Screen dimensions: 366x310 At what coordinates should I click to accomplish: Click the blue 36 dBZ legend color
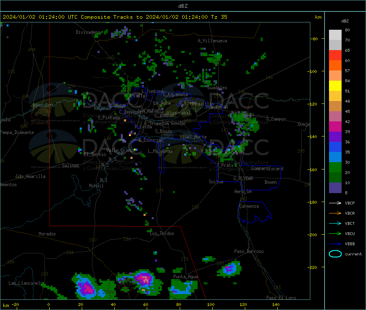(335, 147)
